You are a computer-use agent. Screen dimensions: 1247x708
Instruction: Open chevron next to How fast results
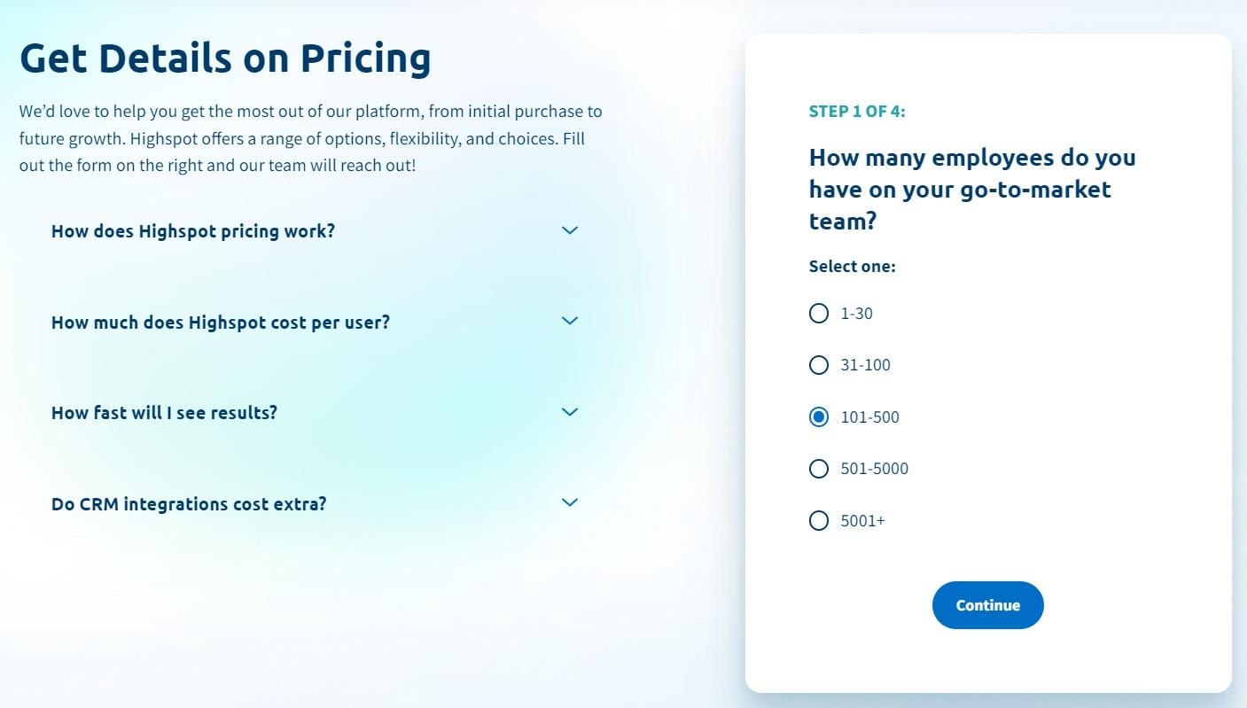click(x=570, y=412)
